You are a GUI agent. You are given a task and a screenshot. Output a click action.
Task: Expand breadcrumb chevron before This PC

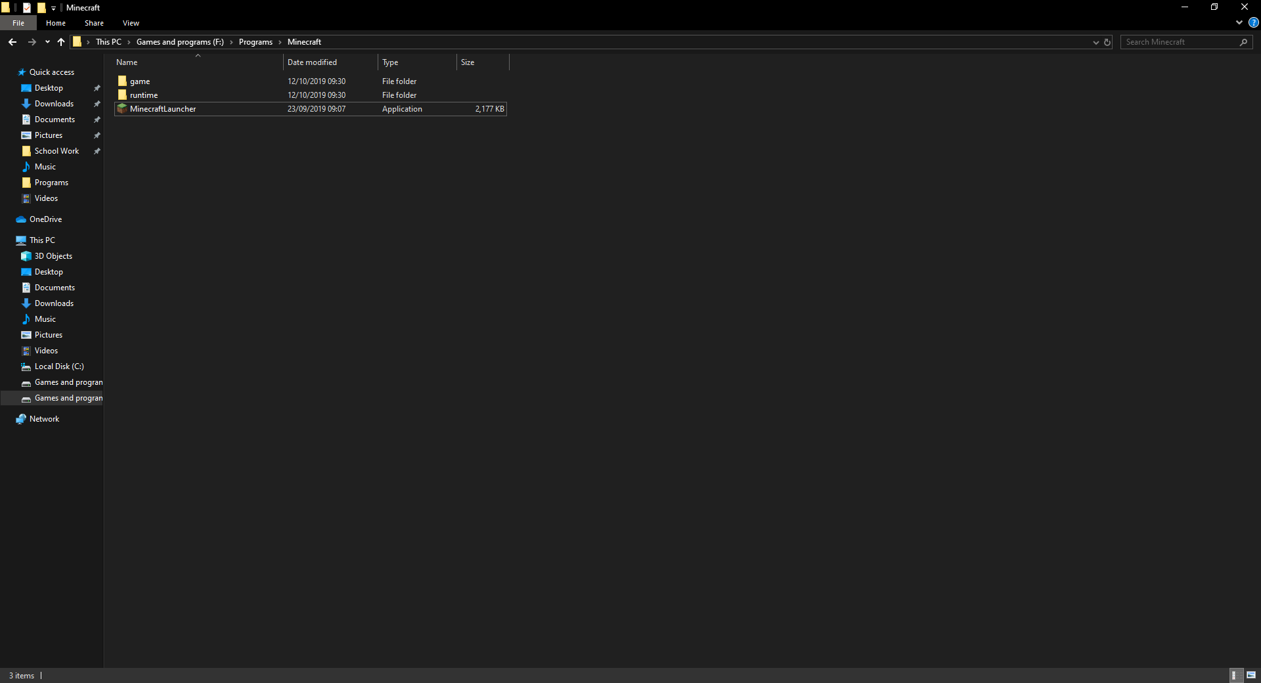click(88, 42)
